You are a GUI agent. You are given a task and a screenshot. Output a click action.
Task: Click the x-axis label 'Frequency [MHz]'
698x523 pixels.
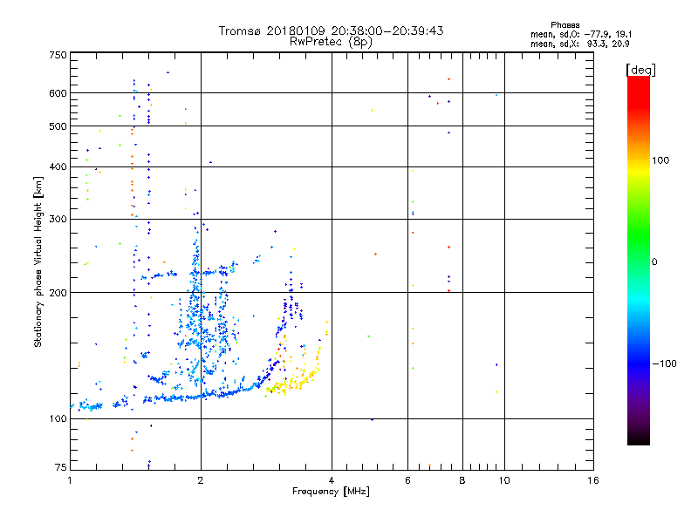(x=331, y=492)
